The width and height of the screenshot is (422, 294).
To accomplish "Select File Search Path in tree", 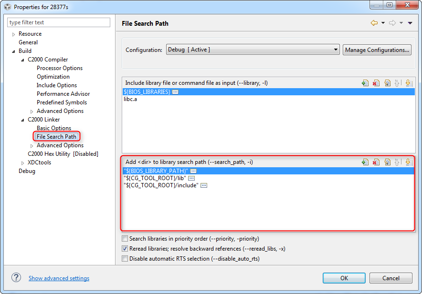I will (56, 137).
